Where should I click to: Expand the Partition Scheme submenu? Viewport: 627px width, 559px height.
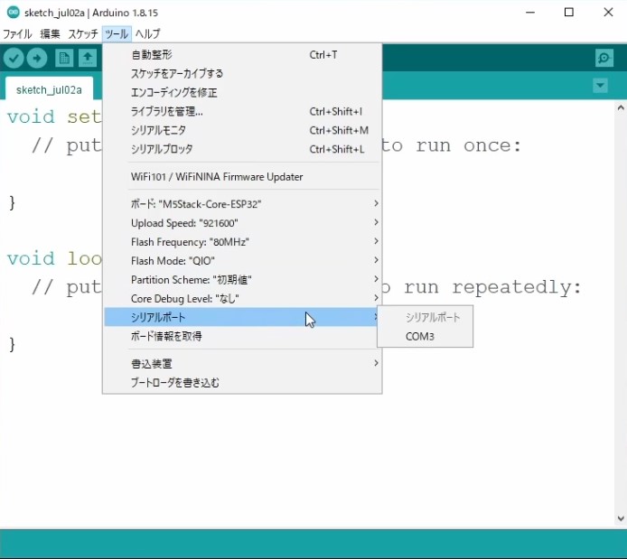(242, 279)
